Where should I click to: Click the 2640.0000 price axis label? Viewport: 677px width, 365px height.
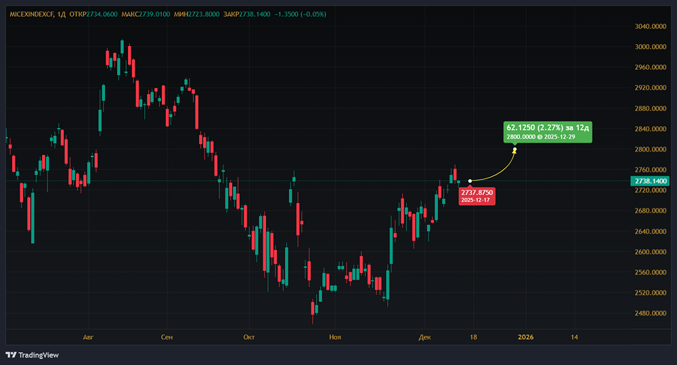click(x=650, y=232)
